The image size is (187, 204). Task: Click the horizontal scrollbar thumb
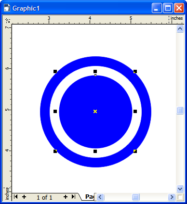click(x=135, y=197)
